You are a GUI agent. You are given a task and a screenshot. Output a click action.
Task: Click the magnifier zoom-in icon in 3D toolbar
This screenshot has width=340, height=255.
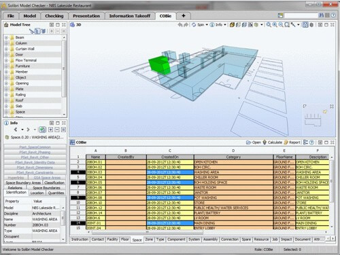275,24
